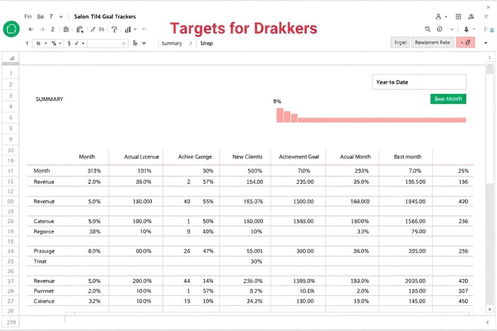Select the Summary breadcrumb tab
The width and height of the screenshot is (497, 331).
172,43
